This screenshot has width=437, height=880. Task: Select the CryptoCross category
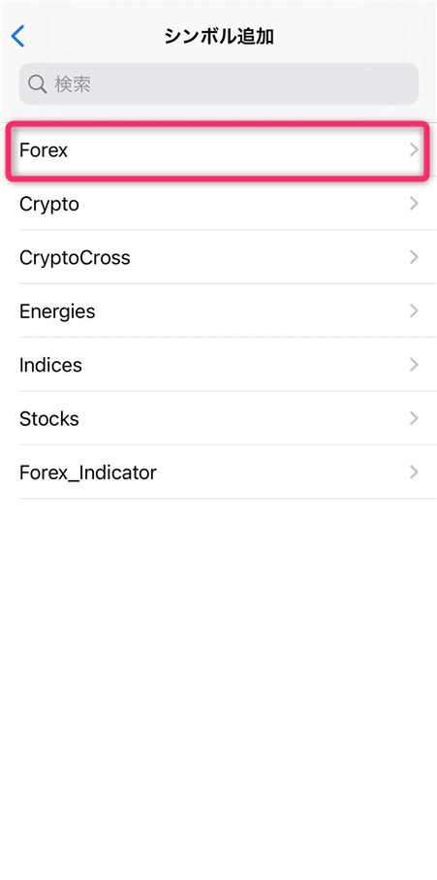[219, 257]
